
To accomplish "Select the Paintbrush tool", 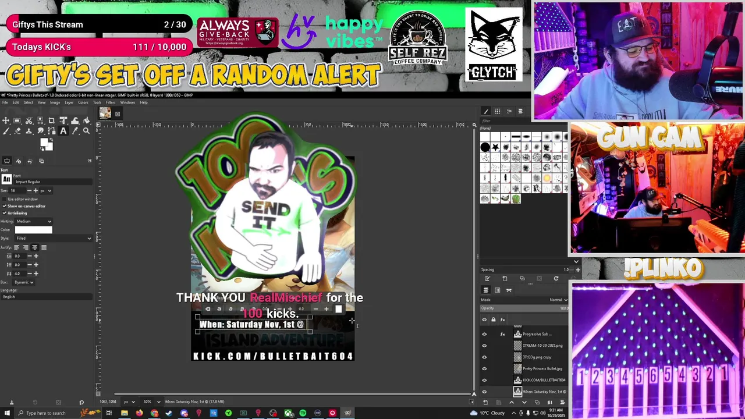I will [6, 131].
